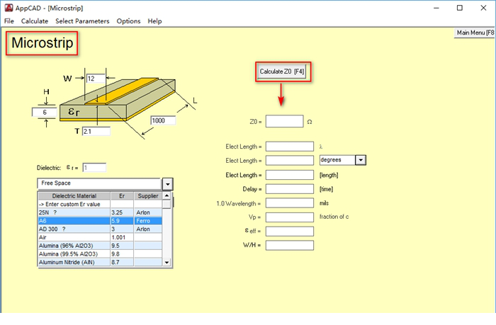Select Alumina (96% Al2O3) row

click(x=100, y=246)
